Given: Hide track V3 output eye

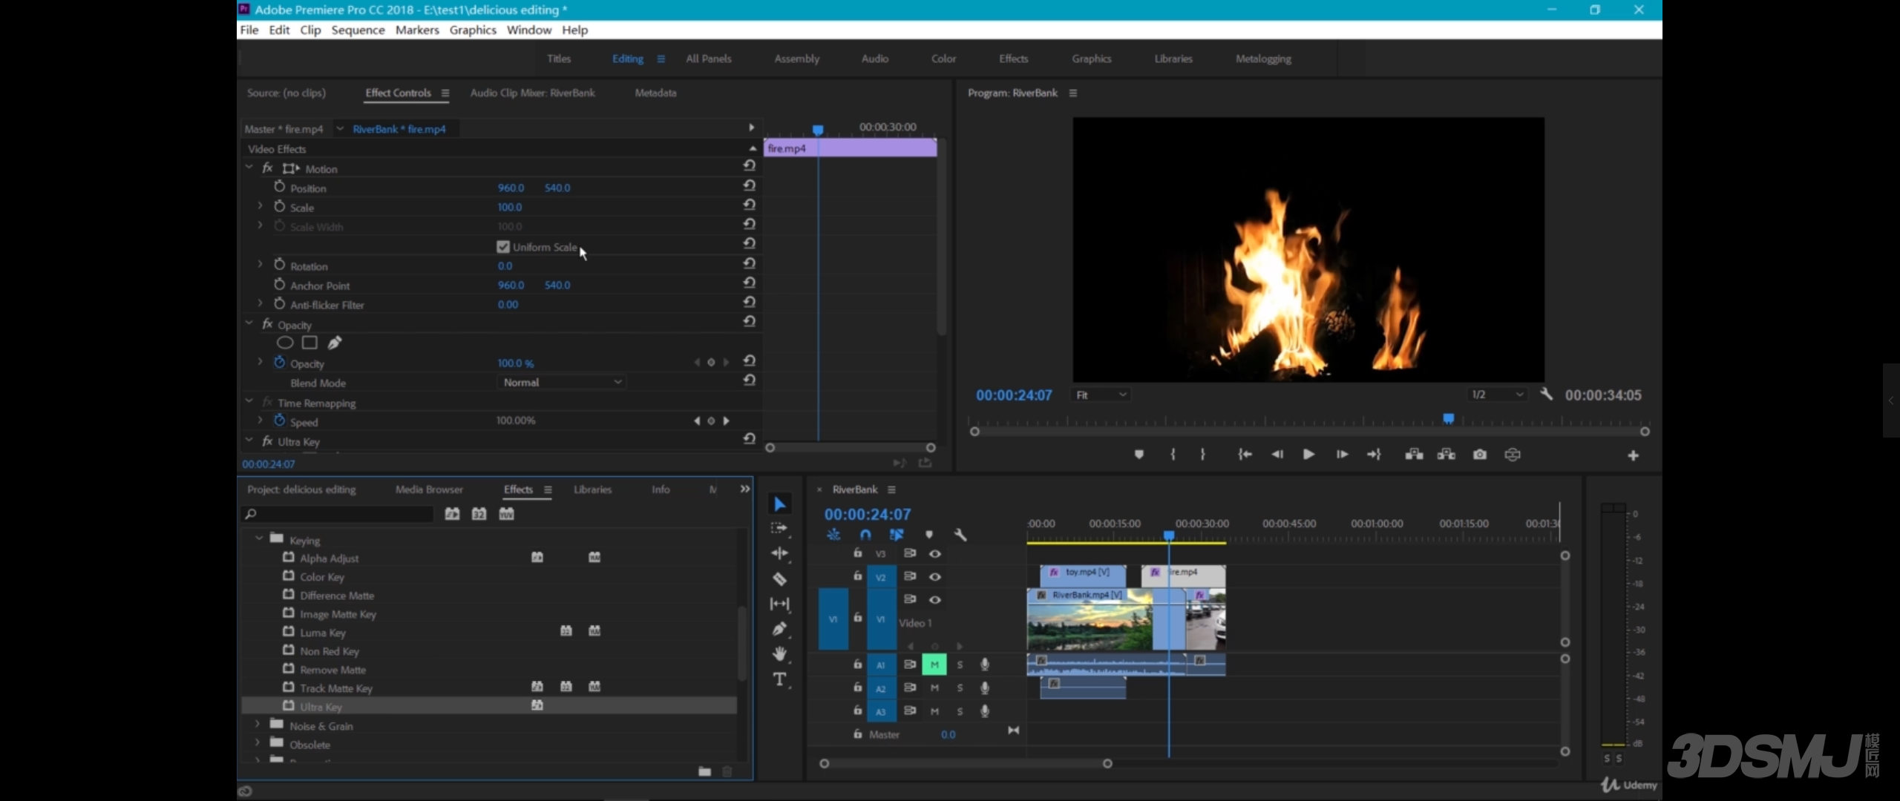Looking at the screenshot, I should [x=935, y=554].
